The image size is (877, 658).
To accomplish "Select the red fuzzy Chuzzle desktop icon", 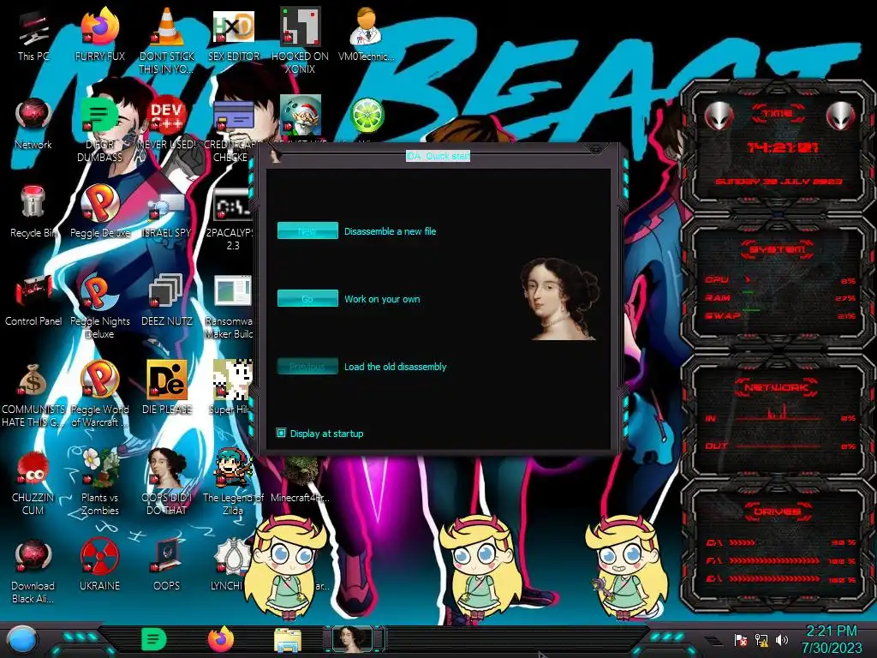I will coord(33,482).
